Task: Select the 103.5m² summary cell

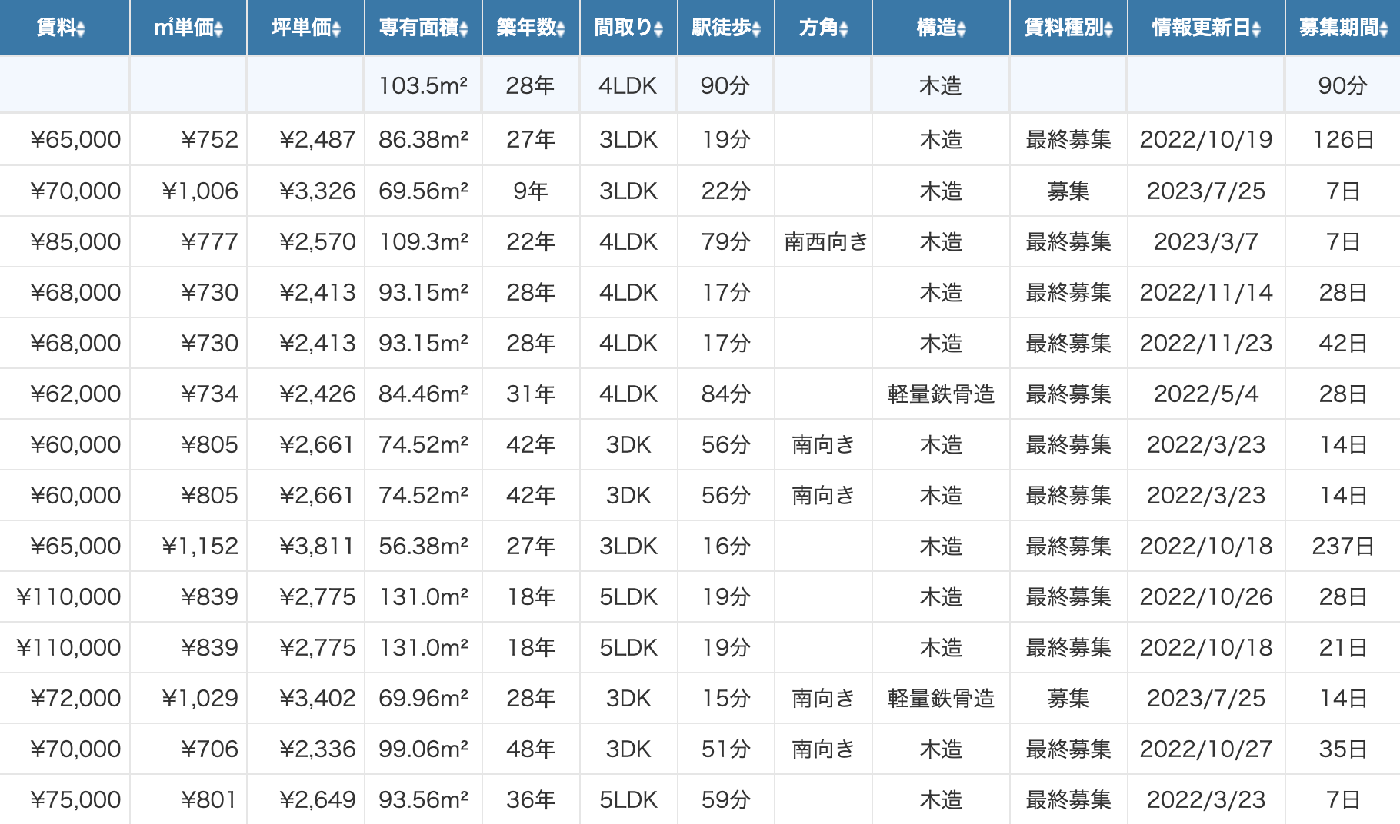Action: 423,85
